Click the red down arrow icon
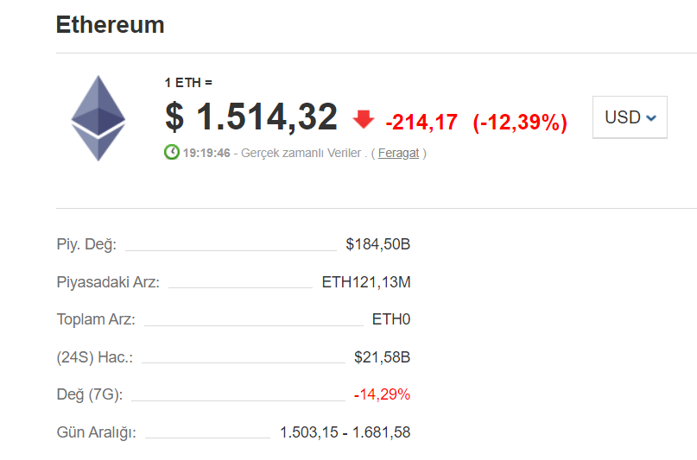This screenshot has width=697, height=460. tap(364, 119)
